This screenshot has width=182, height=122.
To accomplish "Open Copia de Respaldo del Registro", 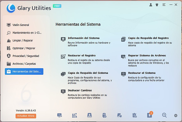I will [148, 38].
